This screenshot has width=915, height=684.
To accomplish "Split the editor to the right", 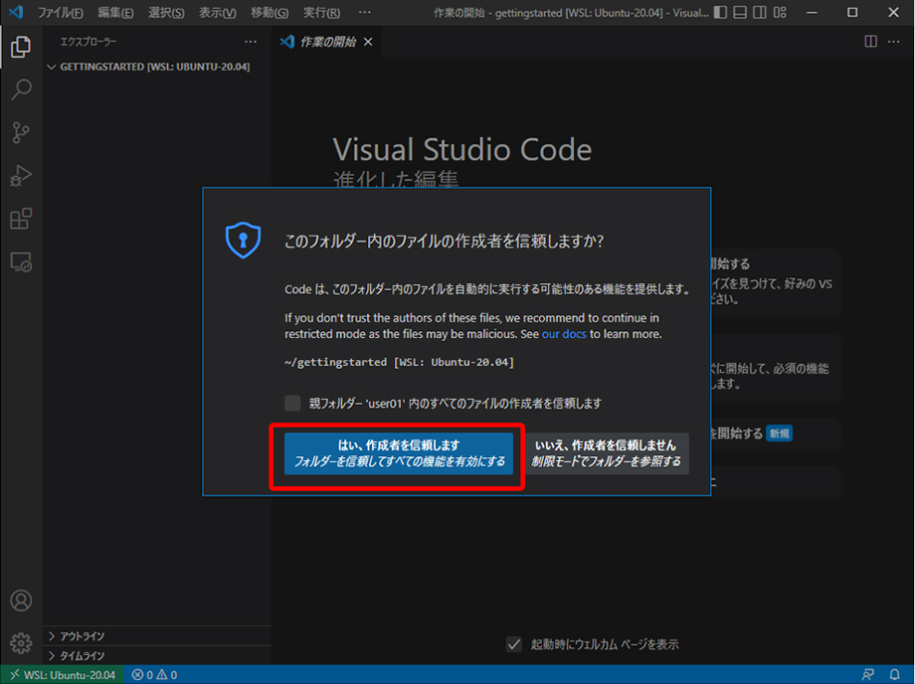I will click(870, 42).
